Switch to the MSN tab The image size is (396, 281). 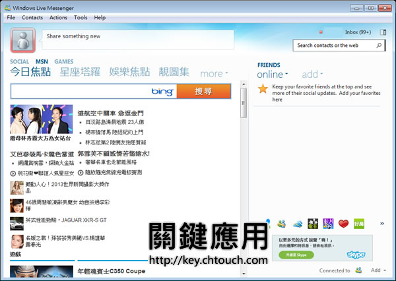click(42, 61)
